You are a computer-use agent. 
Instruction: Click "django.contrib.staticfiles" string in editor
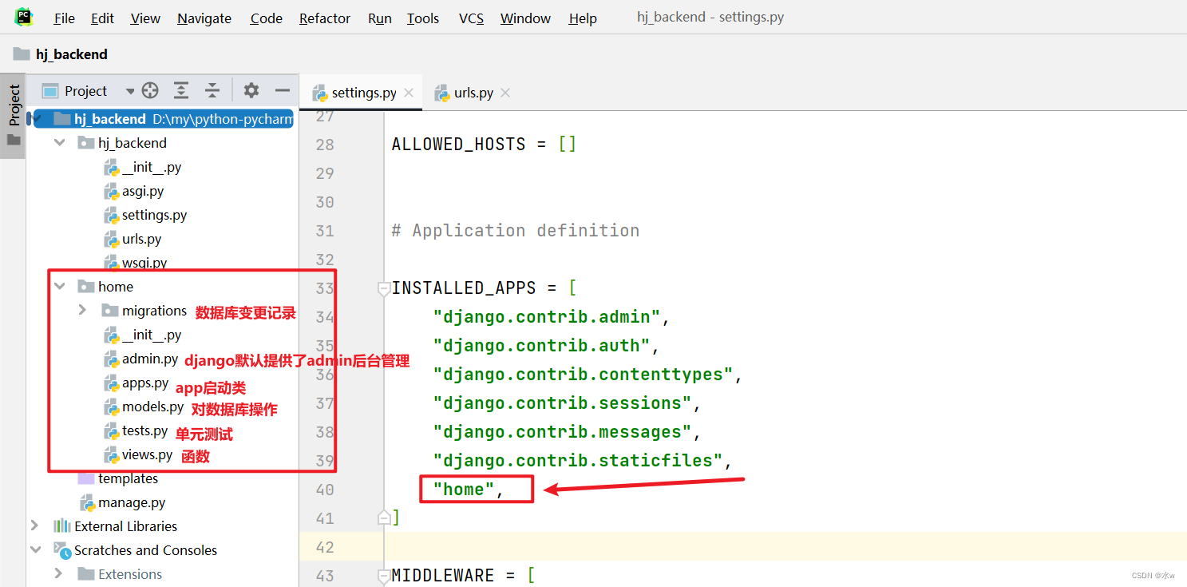point(578,461)
